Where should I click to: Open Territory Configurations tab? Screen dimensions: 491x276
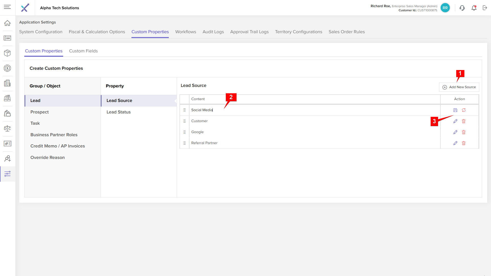tap(298, 32)
